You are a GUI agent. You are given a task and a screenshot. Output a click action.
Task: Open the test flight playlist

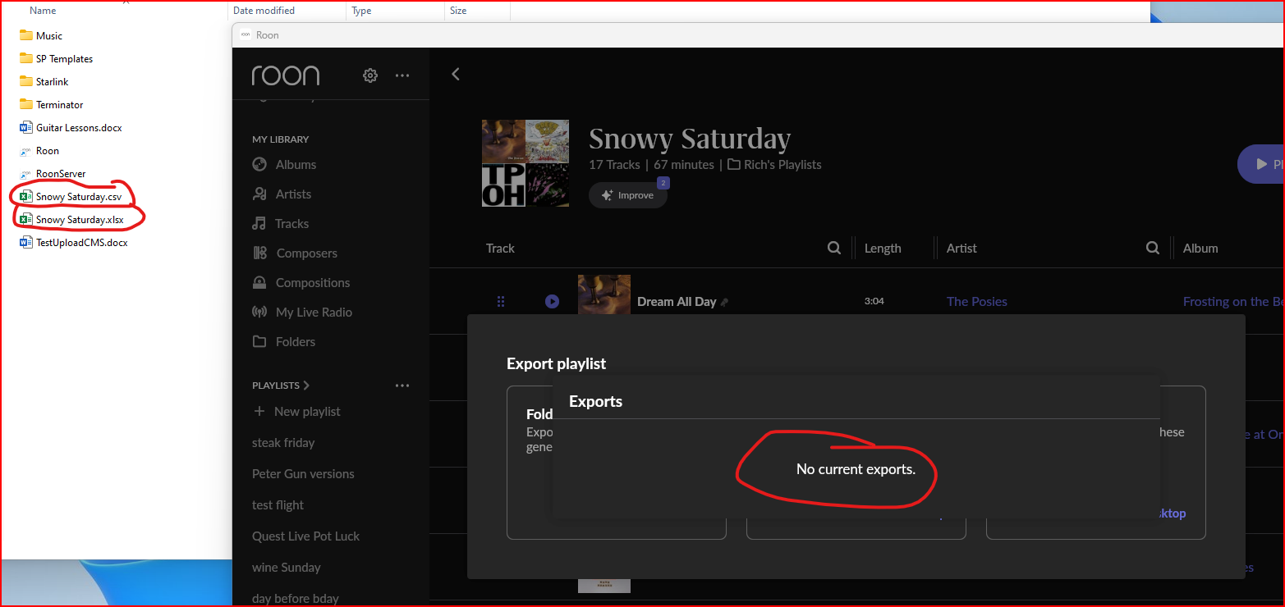tap(278, 504)
